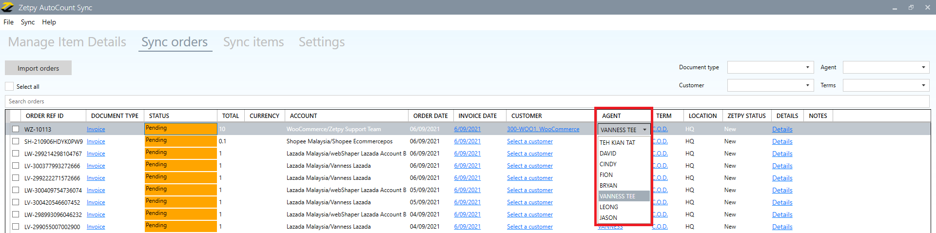Sort by CUSTOMER column header
Screen dimensions: 936x233
(x=551, y=116)
